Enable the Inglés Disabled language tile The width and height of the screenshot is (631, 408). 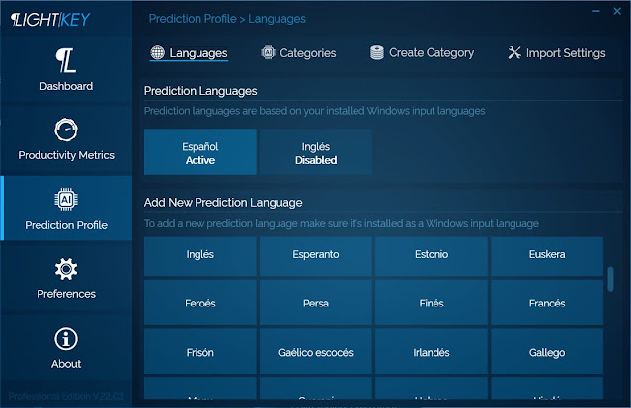[316, 152]
